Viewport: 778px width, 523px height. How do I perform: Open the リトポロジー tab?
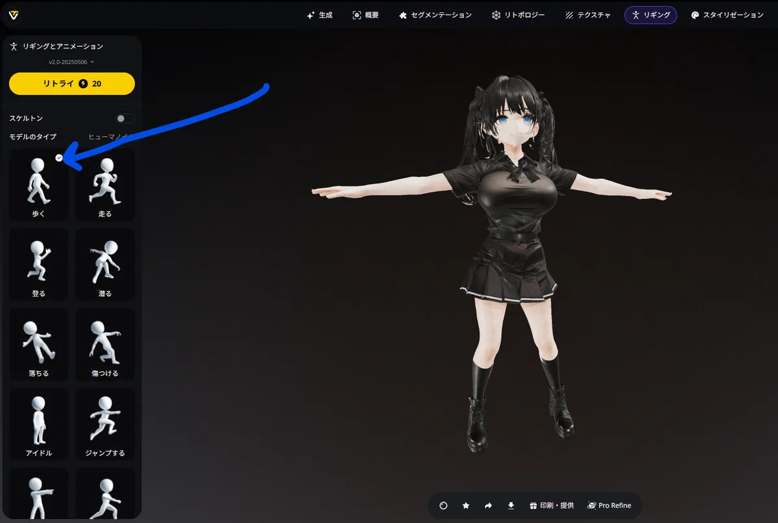pyautogui.click(x=518, y=15)
